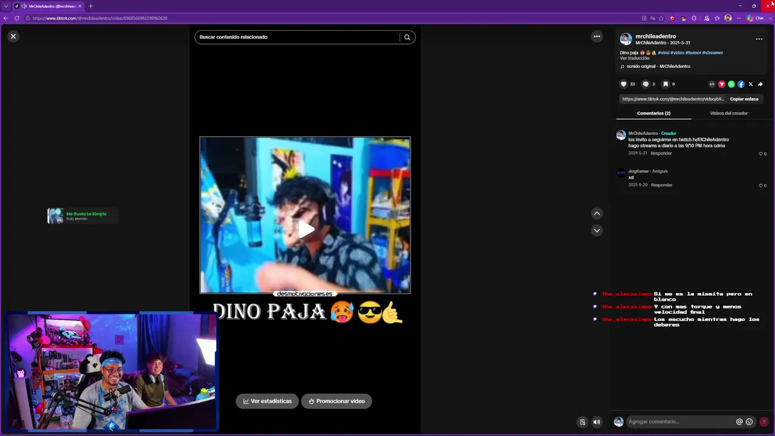Open Ver estadísticas for the video
775x436 pixels.
tap(267, 401)
